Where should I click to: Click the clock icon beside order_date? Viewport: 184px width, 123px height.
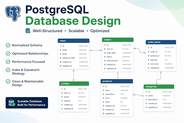(105, 53)
